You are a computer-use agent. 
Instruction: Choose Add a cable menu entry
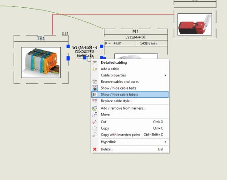[x=130, y=69]
